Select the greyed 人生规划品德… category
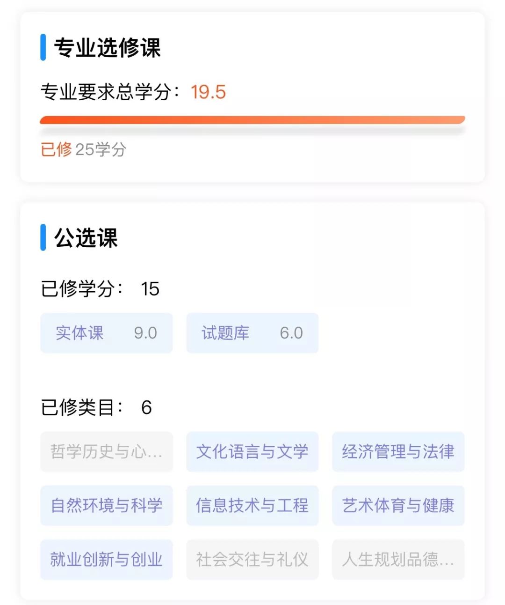 pos(398,560)
